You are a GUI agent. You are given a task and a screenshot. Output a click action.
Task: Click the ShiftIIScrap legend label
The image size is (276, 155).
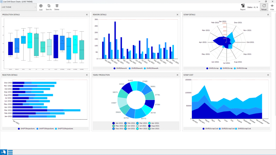(x=227, y=68)
